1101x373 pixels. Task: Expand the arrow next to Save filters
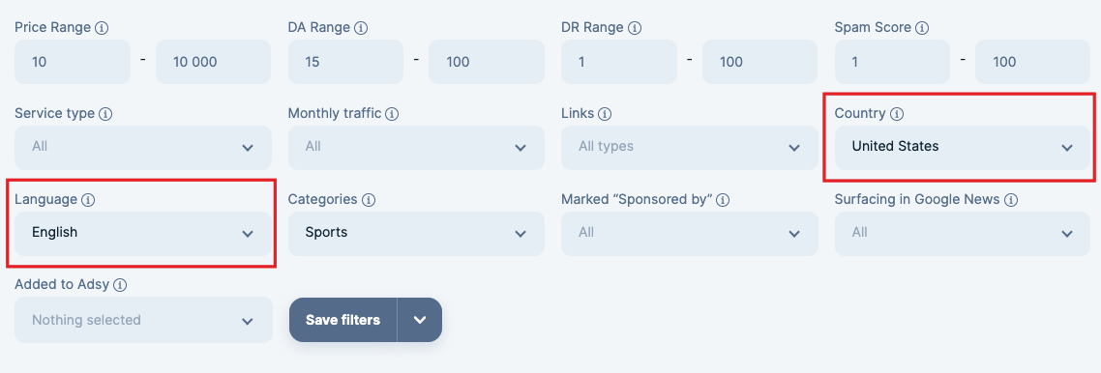pos(420,320)
